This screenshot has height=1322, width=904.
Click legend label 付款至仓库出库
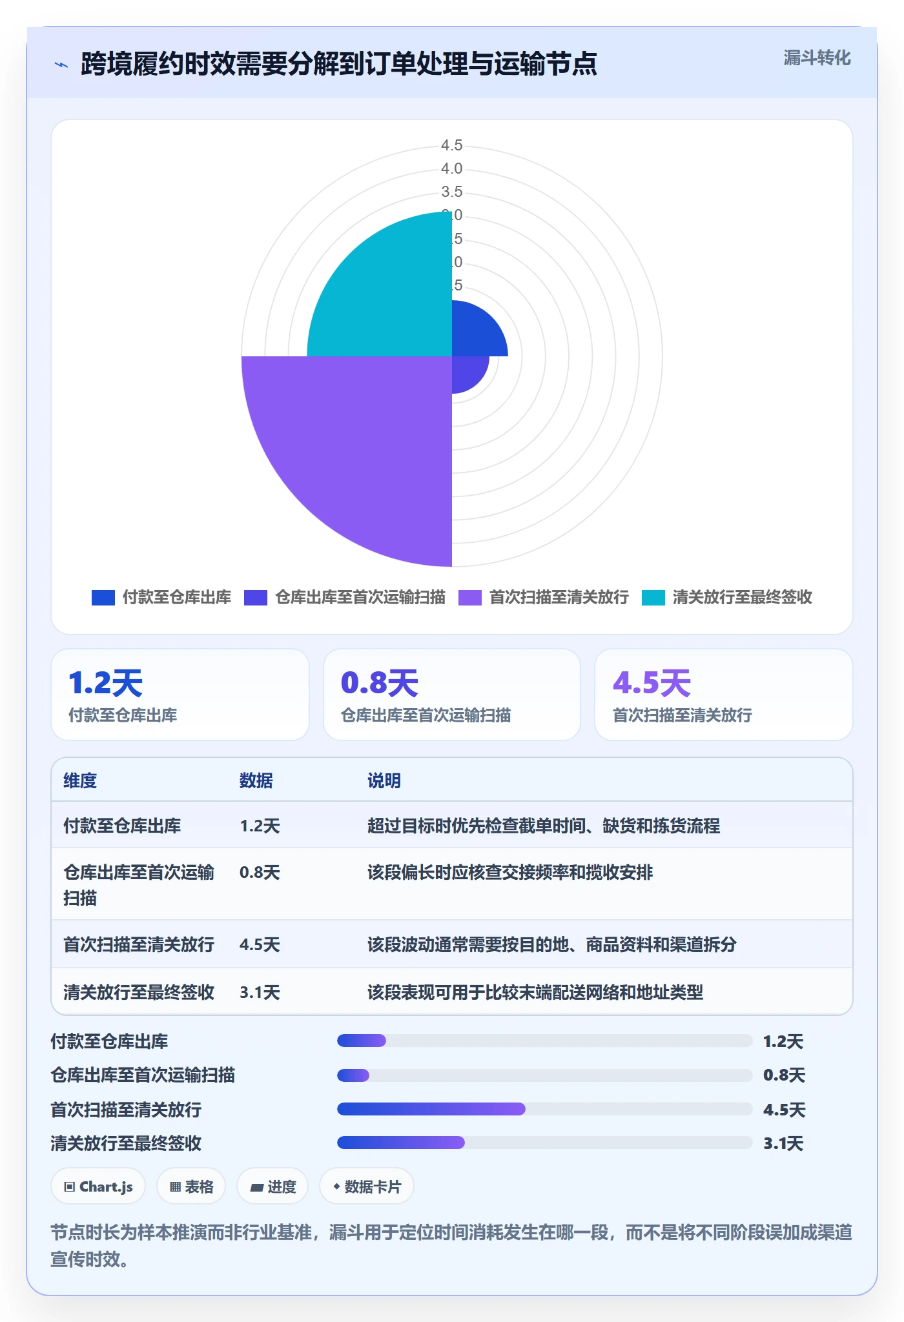coord(177,598)
